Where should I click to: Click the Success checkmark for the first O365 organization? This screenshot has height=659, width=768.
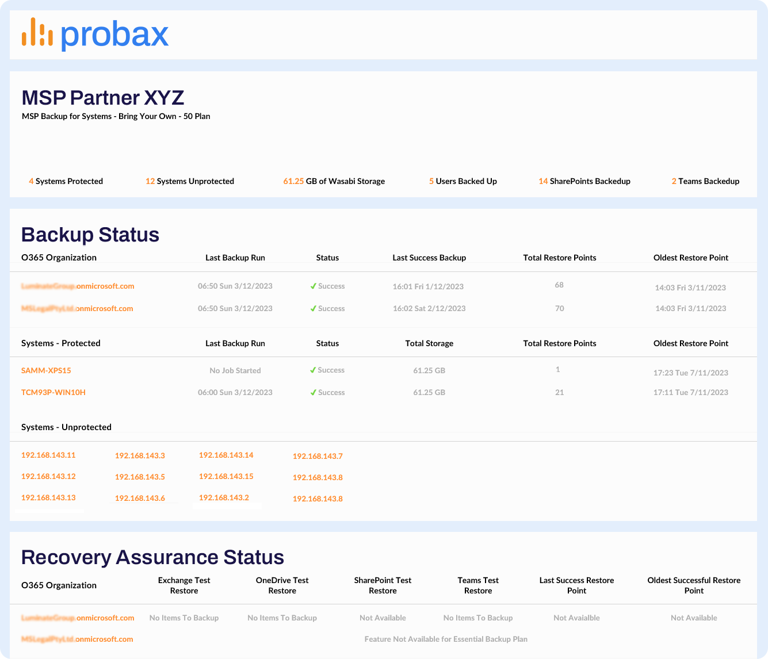coord(314,286)
